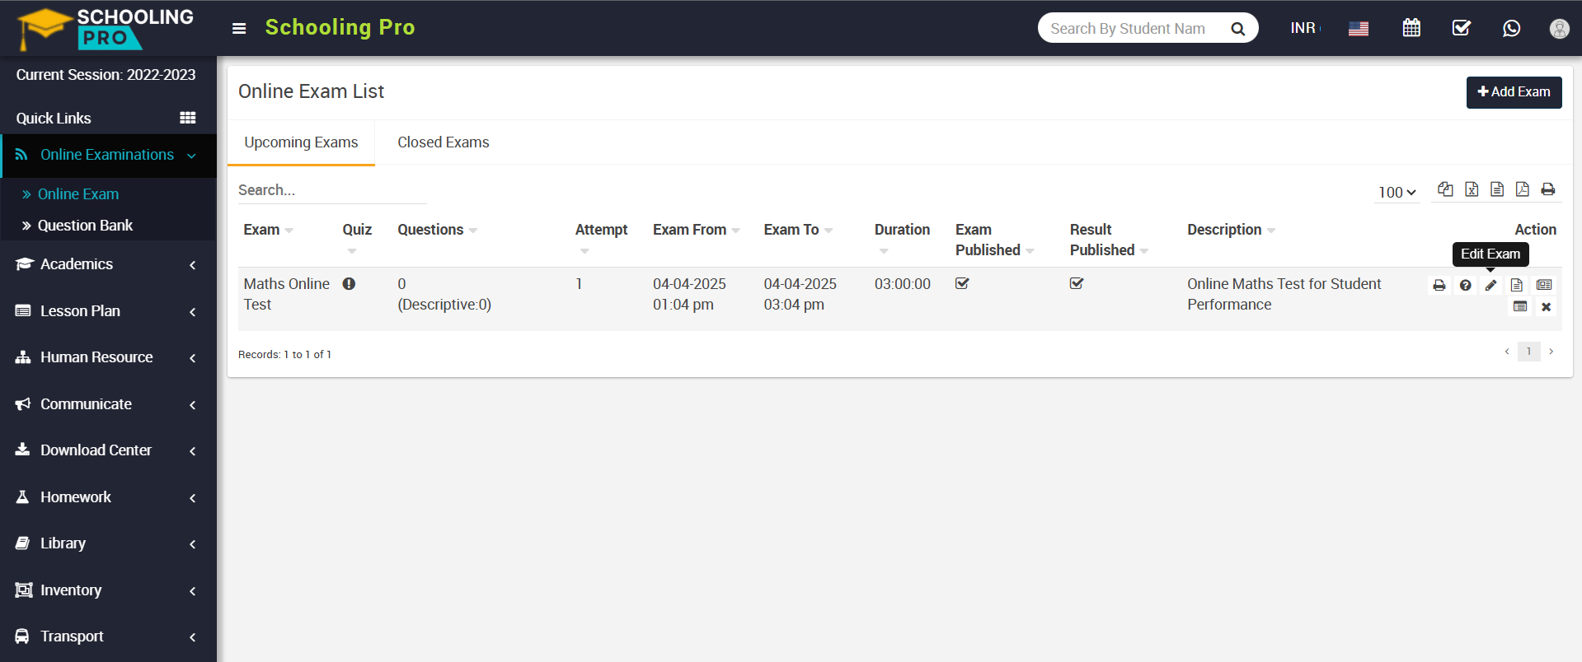This screenshot has height=662, width=1582.
Task: Sort table by Description column
Action: click(x=1231, y=230)
